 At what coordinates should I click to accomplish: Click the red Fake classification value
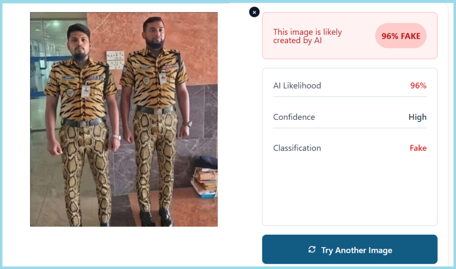[x=418, y=148]
